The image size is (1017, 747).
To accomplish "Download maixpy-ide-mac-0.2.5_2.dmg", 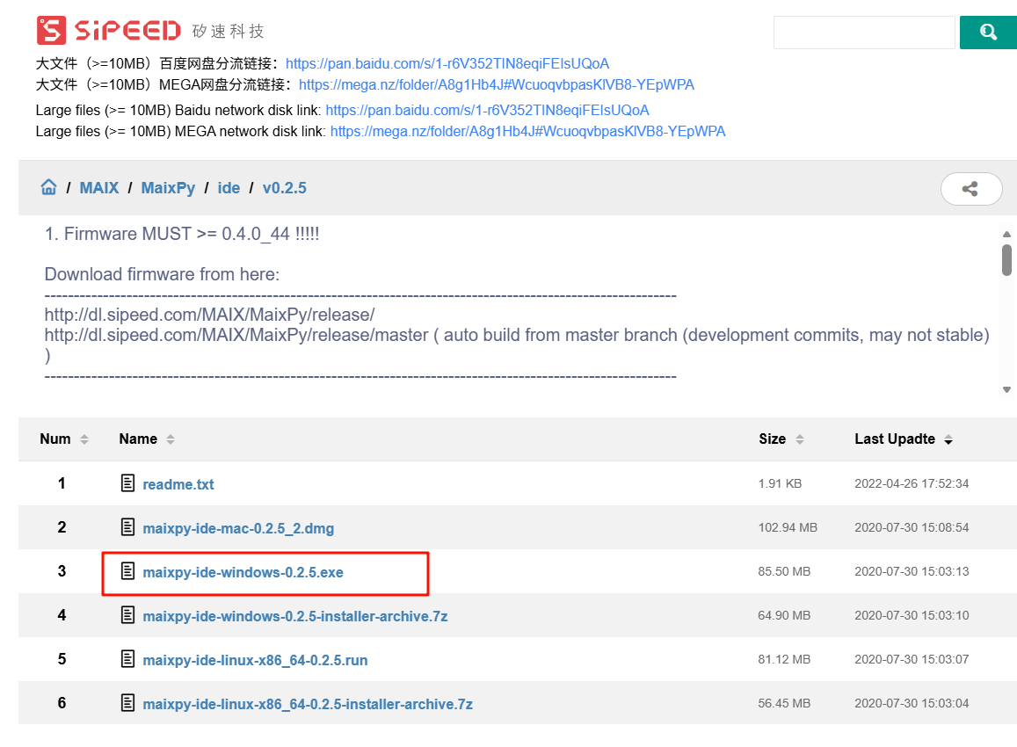I will (238, 528).
